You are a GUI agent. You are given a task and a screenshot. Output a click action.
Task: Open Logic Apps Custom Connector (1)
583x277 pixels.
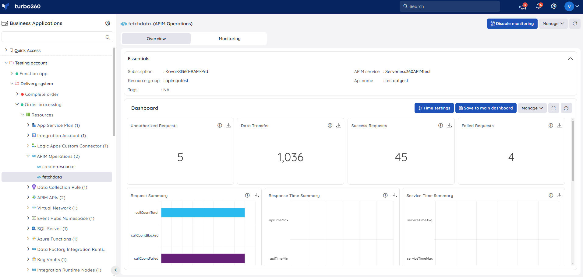tap(72, 146)
